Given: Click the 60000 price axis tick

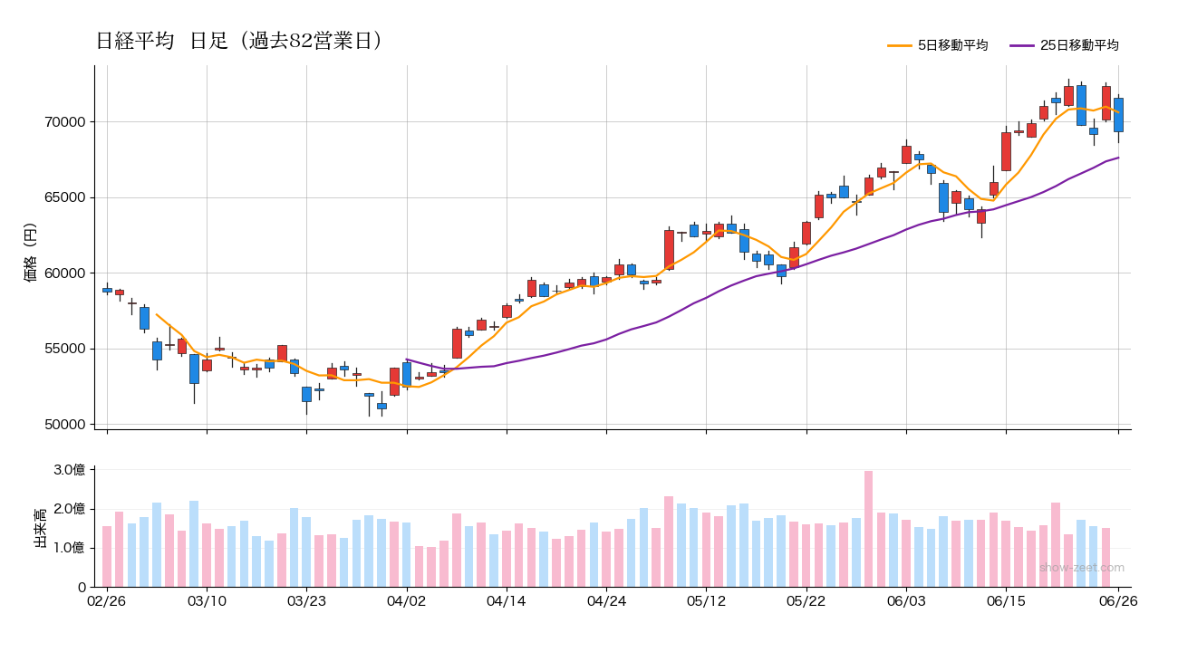Looking at the screenshot, I should (x=64, y=273).
